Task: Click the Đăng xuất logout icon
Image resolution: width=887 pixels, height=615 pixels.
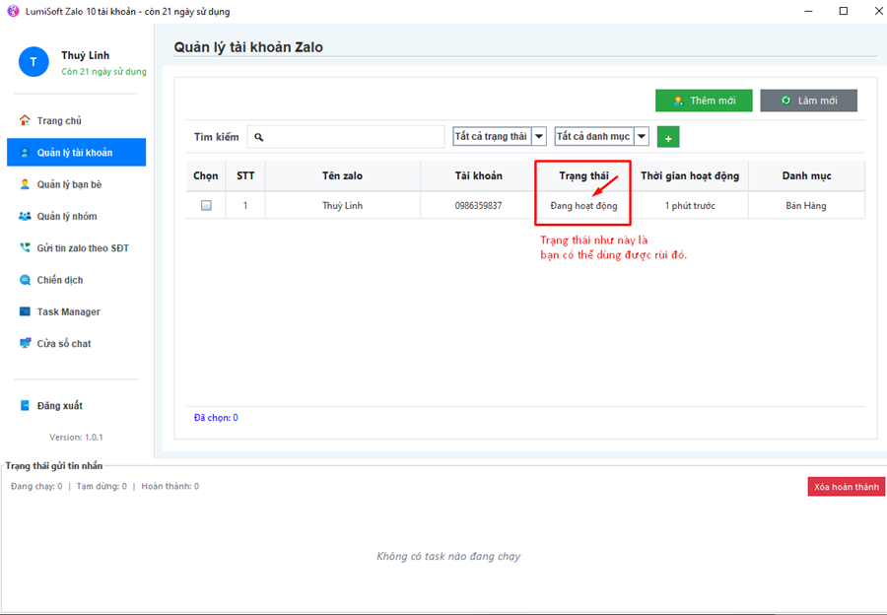Action: (25, 406)
